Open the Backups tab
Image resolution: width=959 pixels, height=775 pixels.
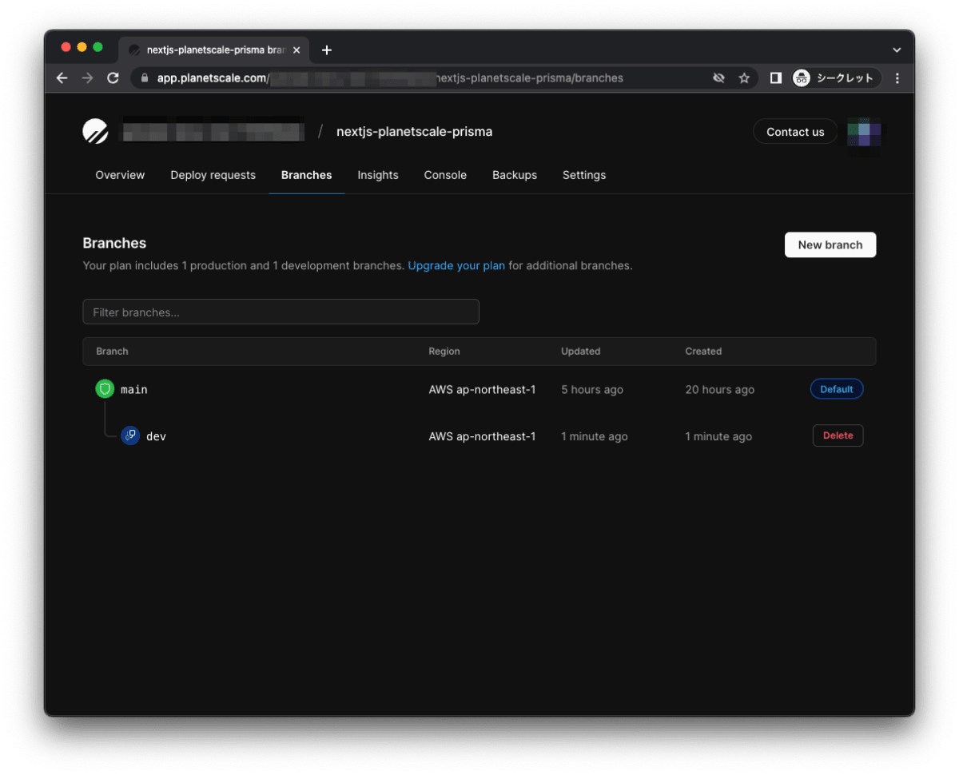pyautogui.click(x=515, y=175)
